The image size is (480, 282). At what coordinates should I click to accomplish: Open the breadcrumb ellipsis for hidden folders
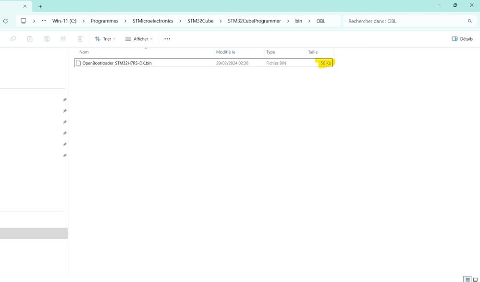point(44,21)
